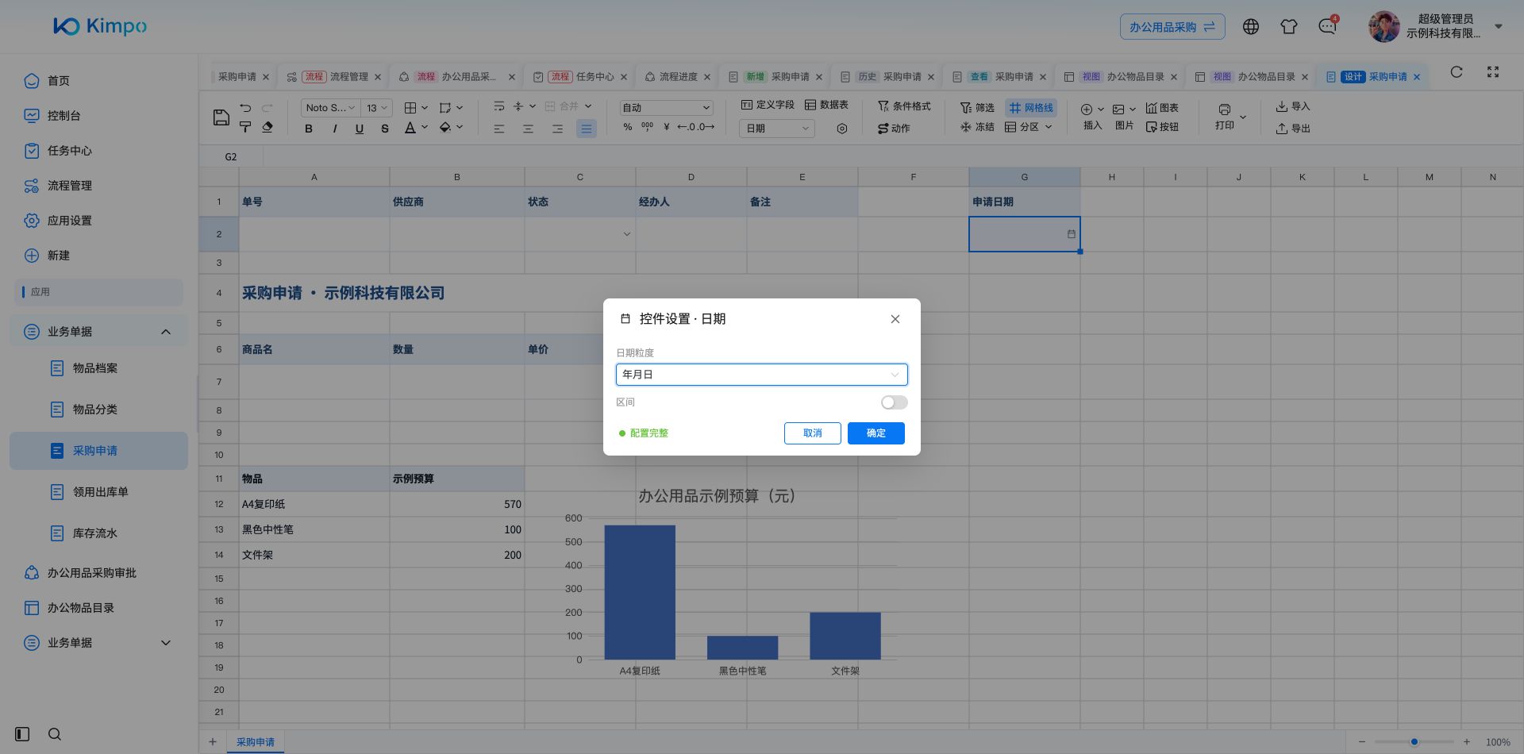Center-align the cell text

pos(528,129)
